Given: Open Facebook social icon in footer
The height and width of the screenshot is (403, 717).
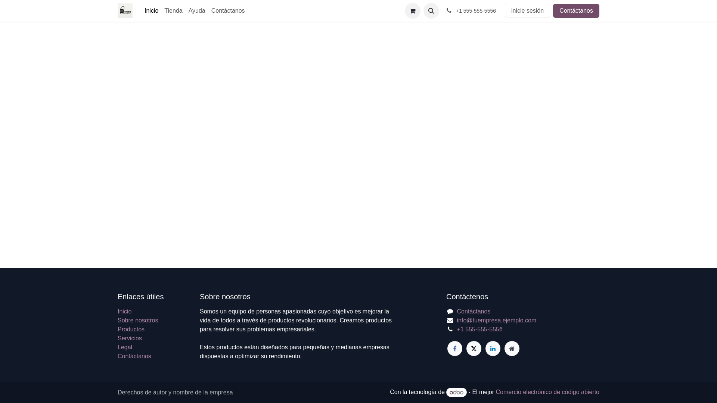Looking at the screenshot, I should click(x=455, y=349).
